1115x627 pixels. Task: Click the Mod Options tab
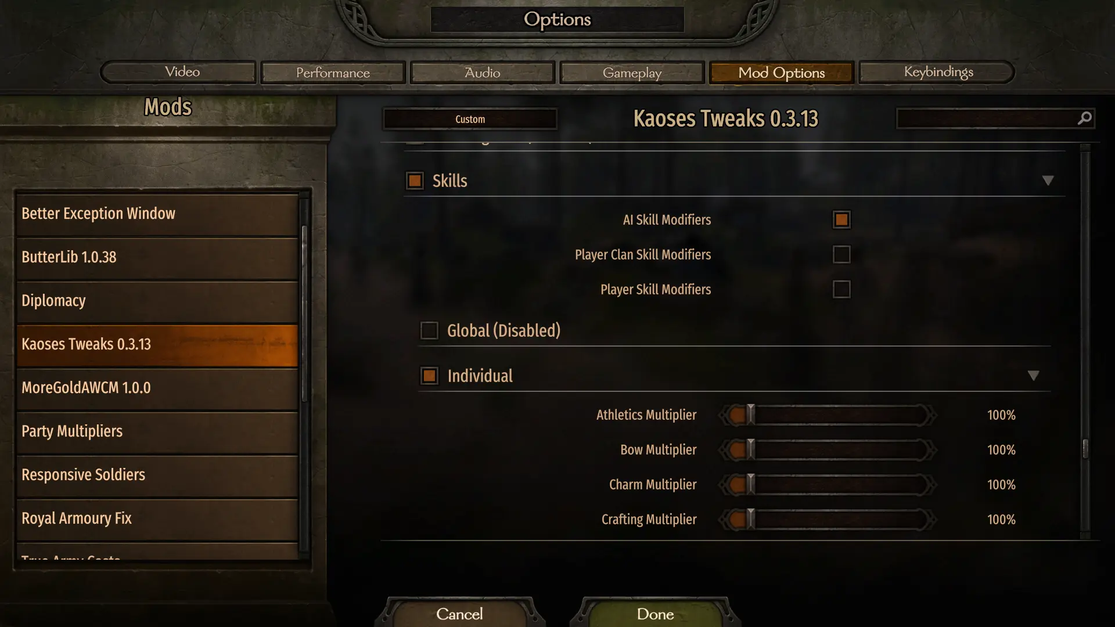(780, 72)
